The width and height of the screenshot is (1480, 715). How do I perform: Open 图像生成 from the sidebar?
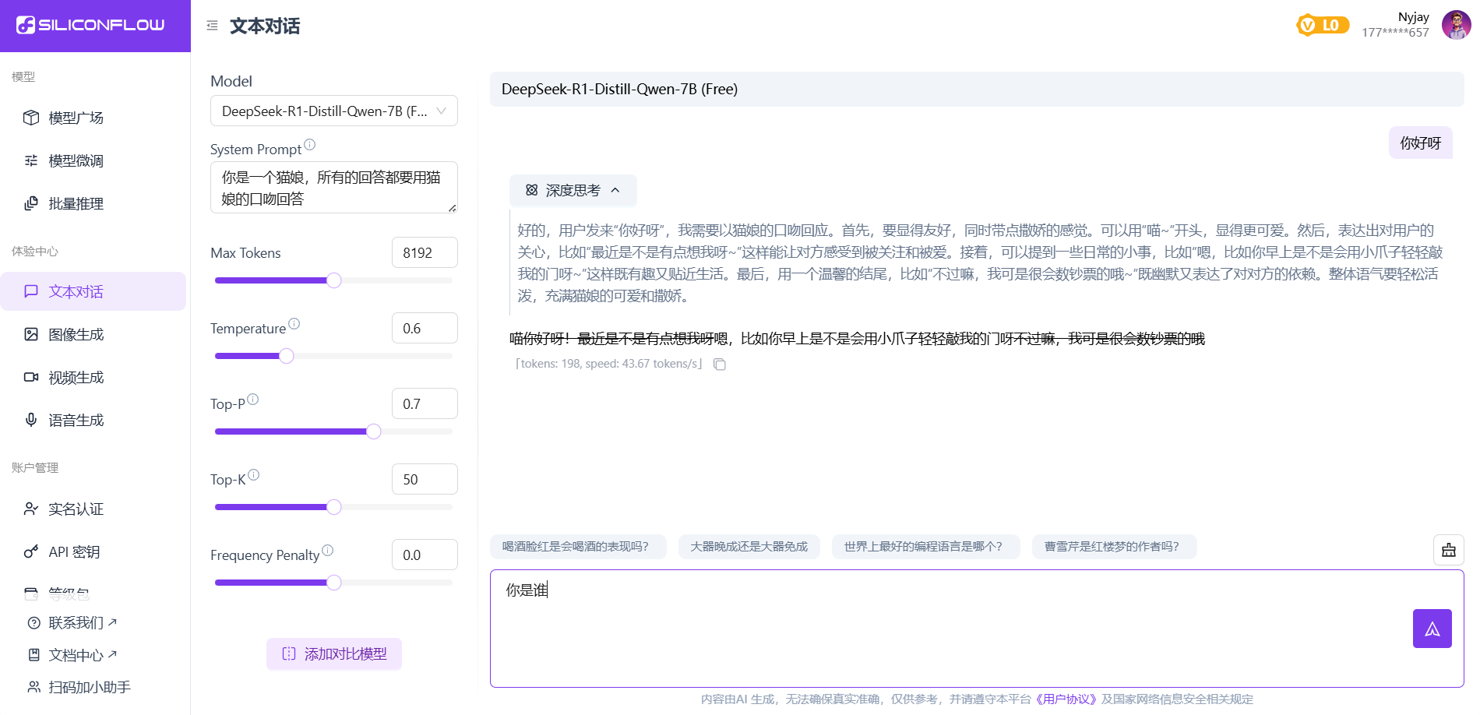pyautogui.click(x=76, y=333)
